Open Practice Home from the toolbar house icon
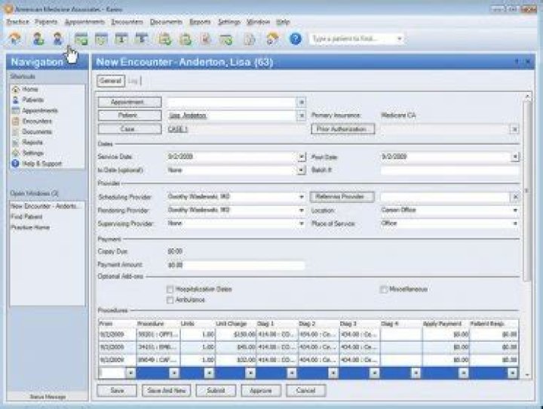Viewport: 543px width, 409px height. (15, 38)
